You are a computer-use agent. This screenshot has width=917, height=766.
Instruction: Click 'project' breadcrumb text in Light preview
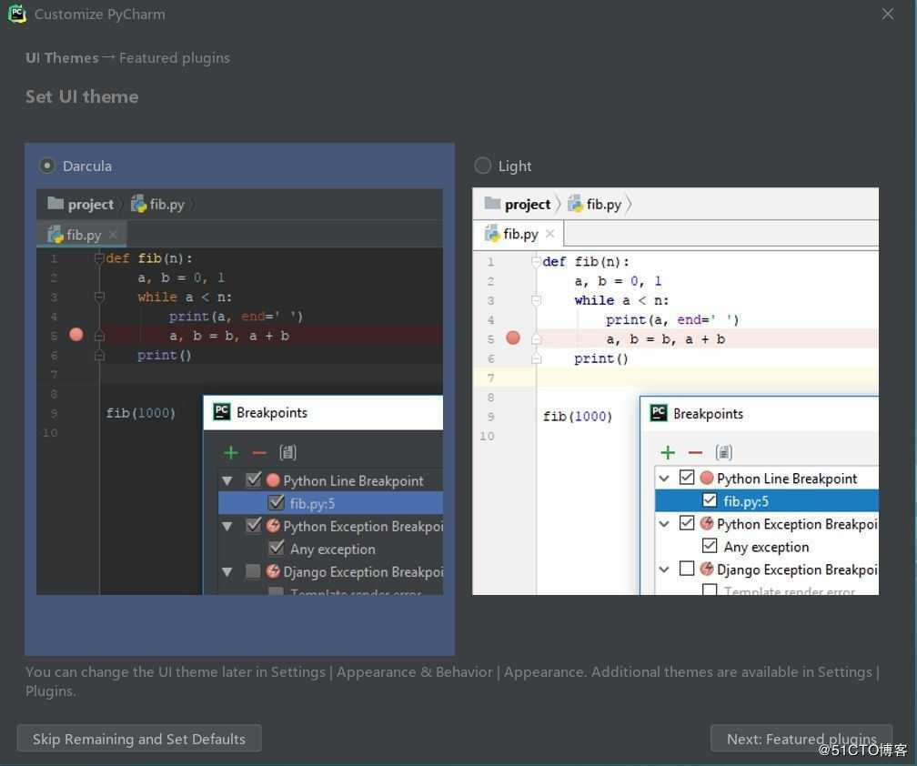click(528, 204)
